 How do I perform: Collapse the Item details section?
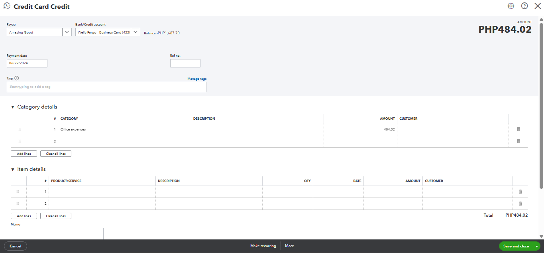pos(13,169)
